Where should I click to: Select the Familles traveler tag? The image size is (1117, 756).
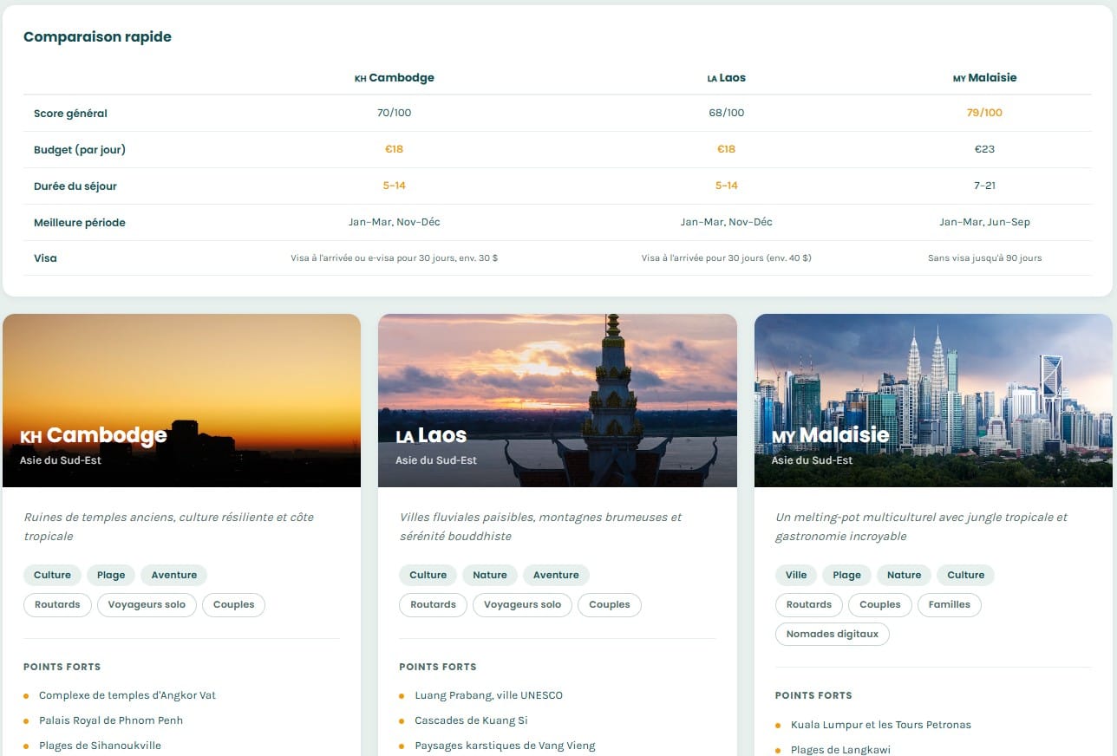[x=949, y=604]
